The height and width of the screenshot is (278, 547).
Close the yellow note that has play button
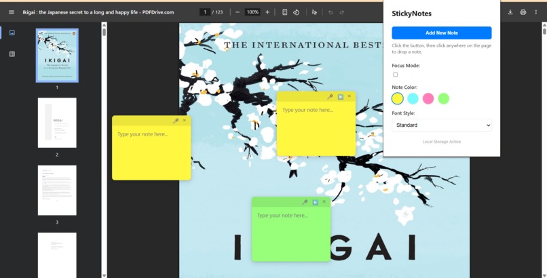click(x=350, y=96)
